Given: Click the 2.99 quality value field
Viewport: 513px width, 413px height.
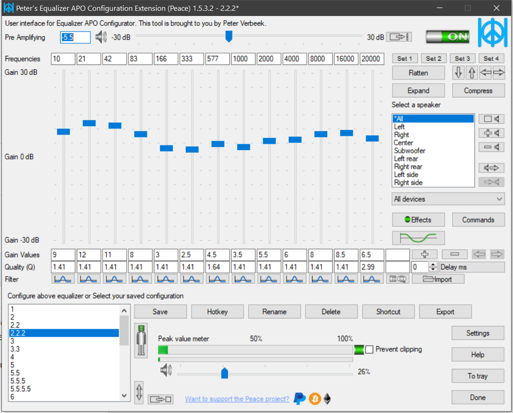Looking at the screenshot, I should tap(372, 267).
